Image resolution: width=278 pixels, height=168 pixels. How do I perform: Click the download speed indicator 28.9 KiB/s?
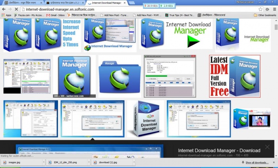(151, 6)
